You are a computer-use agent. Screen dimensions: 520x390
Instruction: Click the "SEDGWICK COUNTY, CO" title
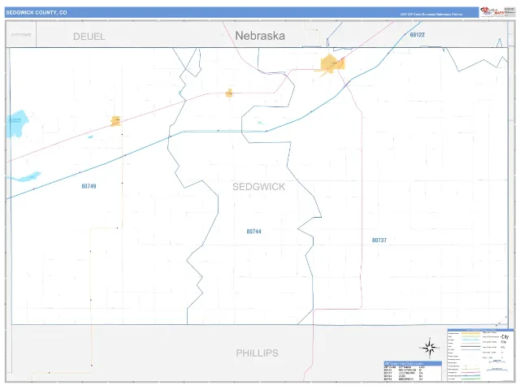coord(37,13)
